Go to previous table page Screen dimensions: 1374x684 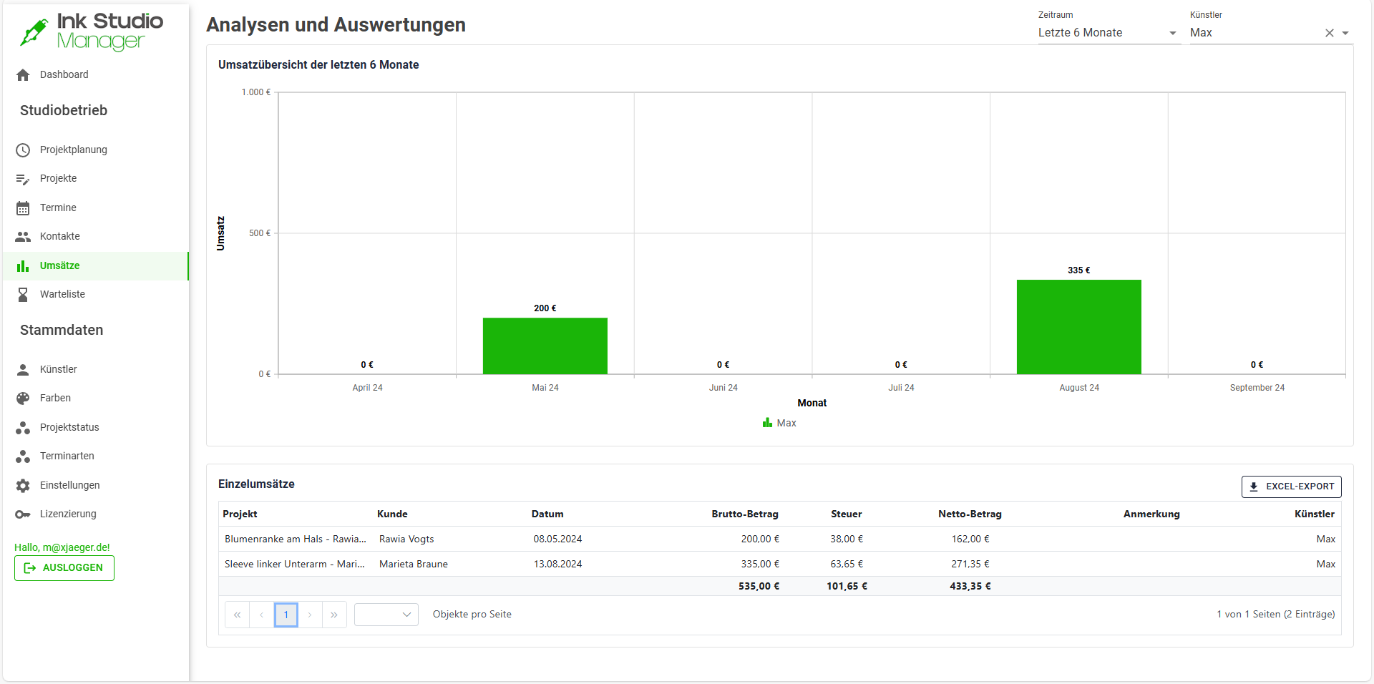(x=262, y=615)
